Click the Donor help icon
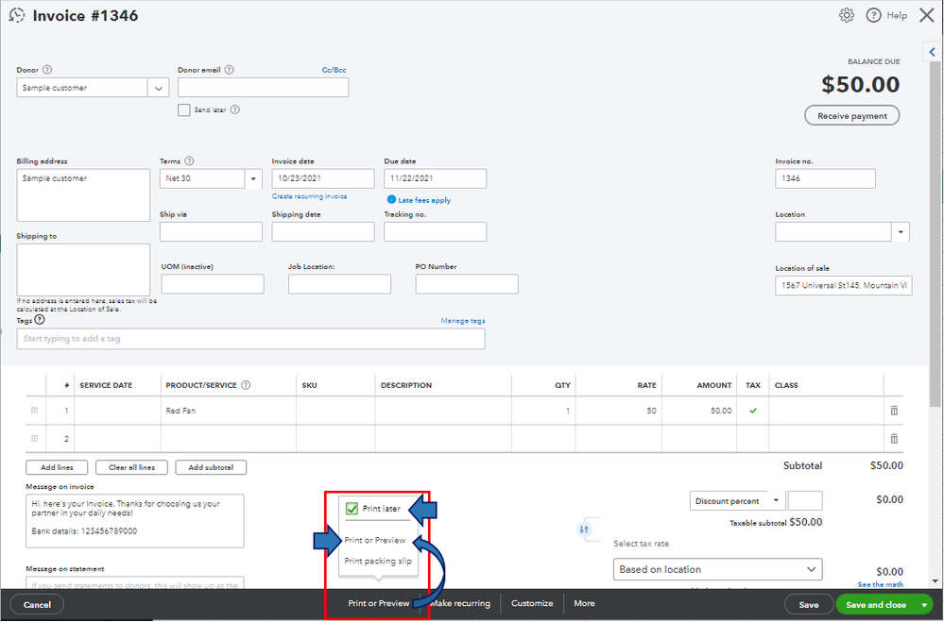Viewport: 944px width, 622px height. (47, 70)
